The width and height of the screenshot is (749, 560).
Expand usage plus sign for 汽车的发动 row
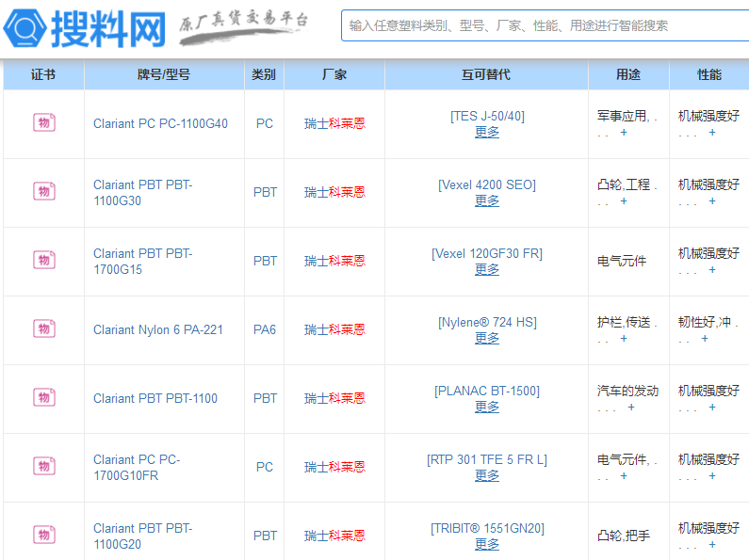coord(631,408)
